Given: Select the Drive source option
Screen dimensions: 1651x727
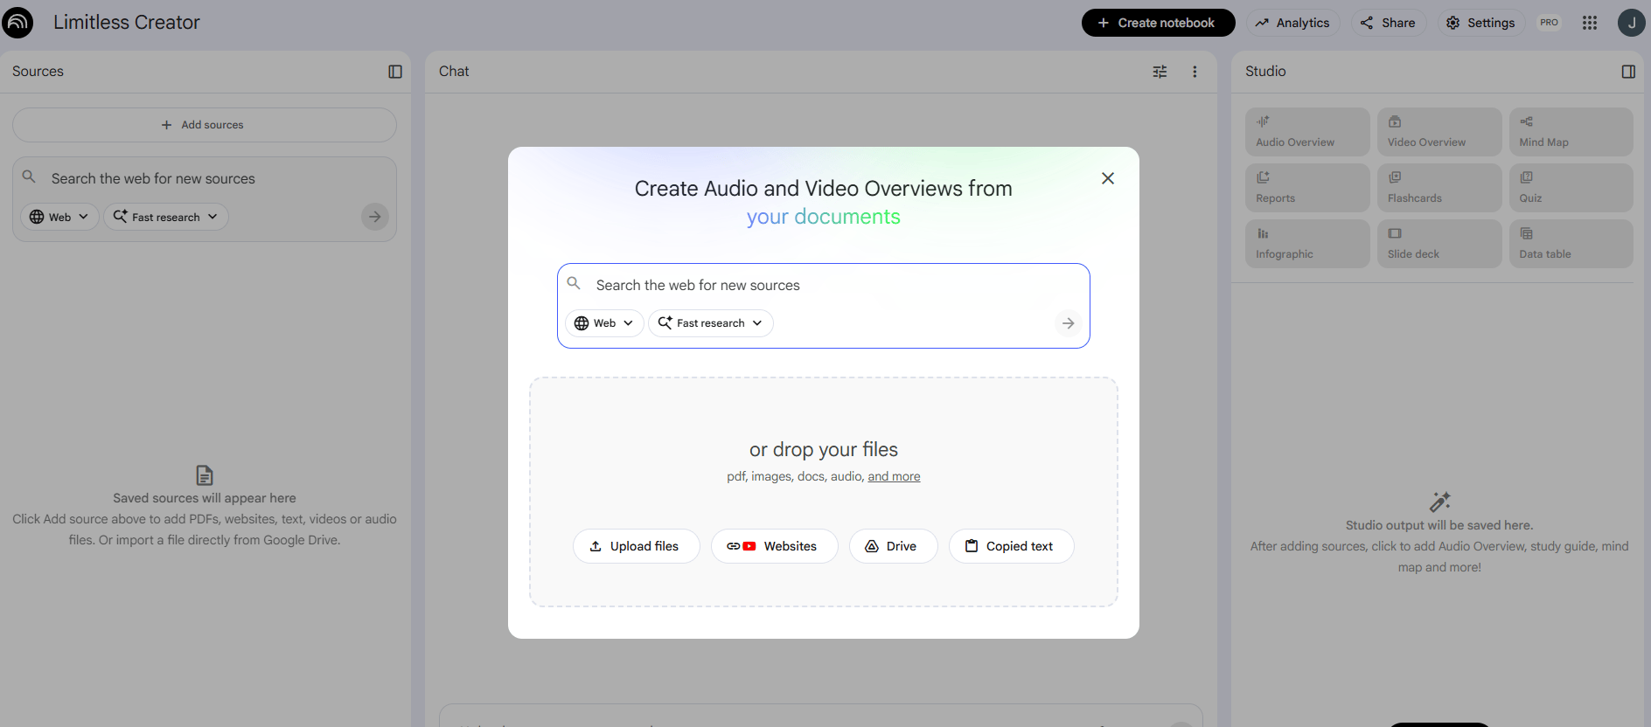Looking at the screenshot, I should 893,546.
